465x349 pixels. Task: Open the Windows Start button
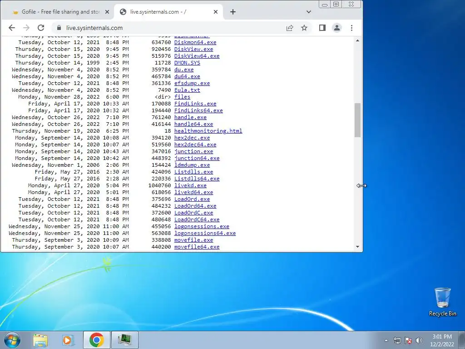click(x=12, y=340)
